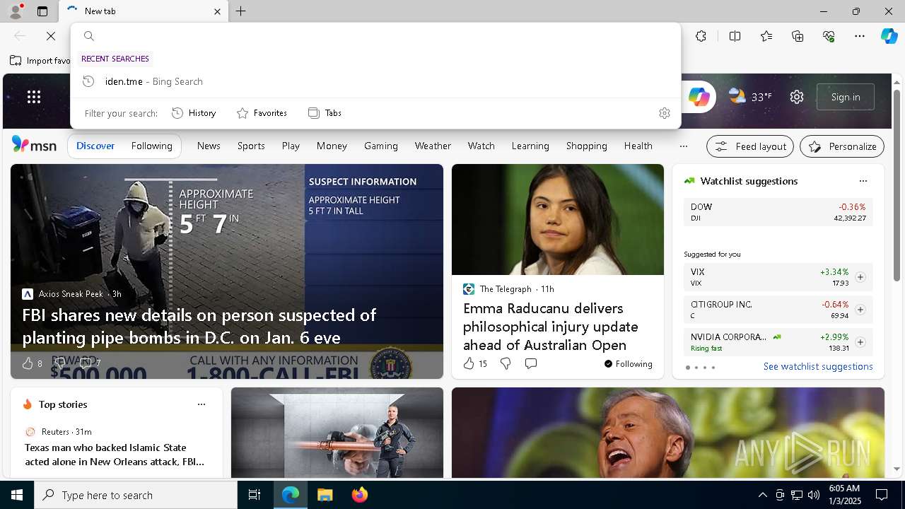Open the MSN app launcher grid
The width and height of the screenshot is (905, 509).
point(34,97)
